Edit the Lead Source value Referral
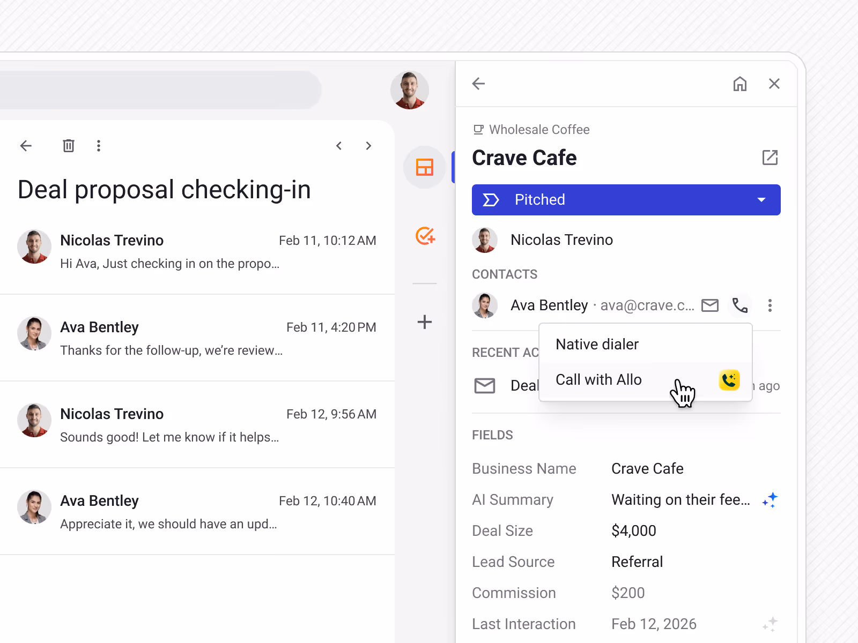 (x=637, y=562)
